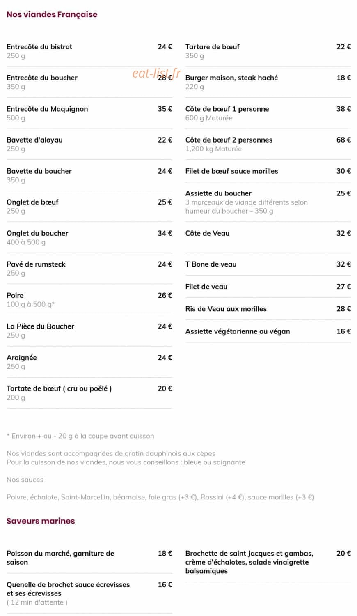The height and width of the screenshot is (616, 357).
Task: Select Poisson du marché dish
Action: click(x=89, y=558)
